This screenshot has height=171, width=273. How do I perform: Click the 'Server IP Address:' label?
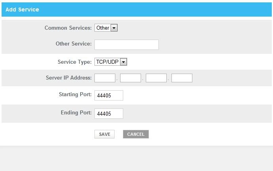69,78
